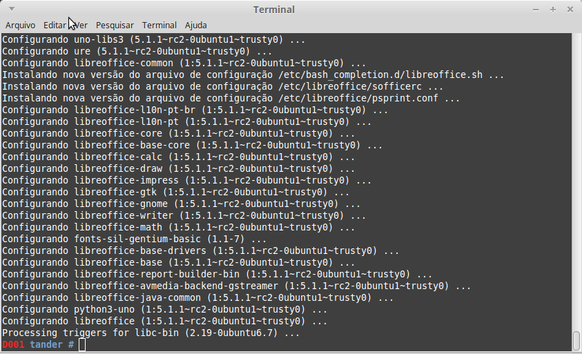
Task: Minimize the Terminal window
Action: point(536,10)
